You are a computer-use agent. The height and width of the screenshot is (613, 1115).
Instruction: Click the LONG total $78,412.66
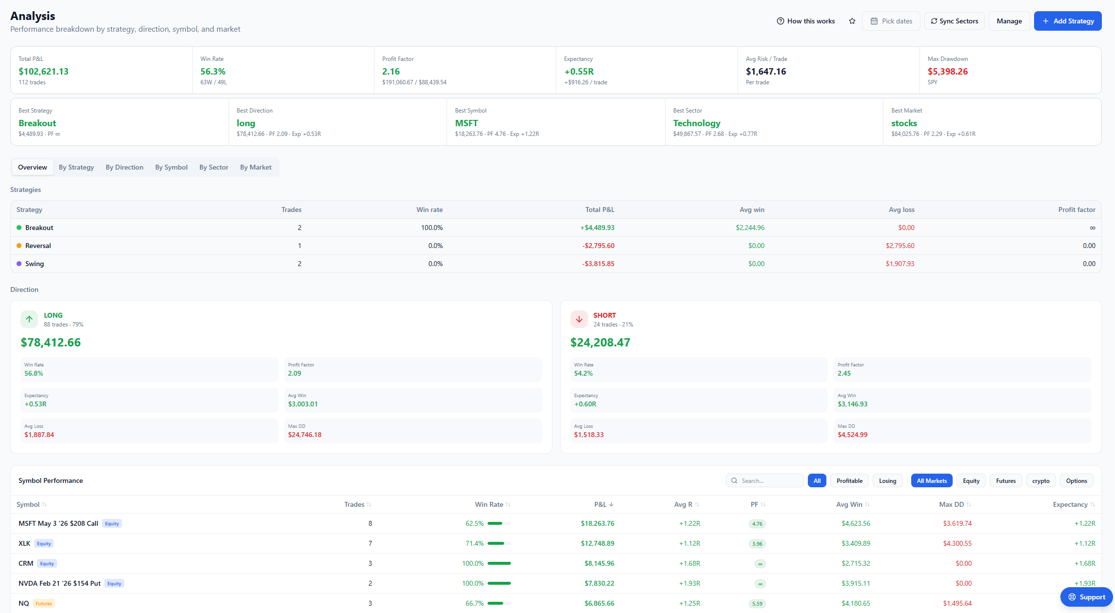[51, 343]
